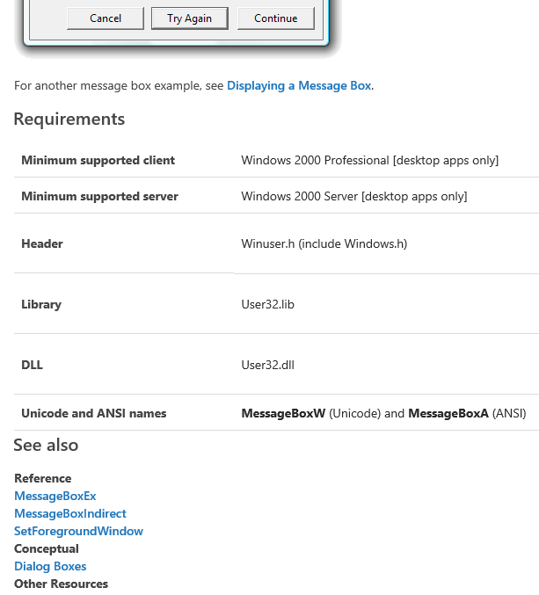The height and width of the screenshot is (595, 539).
Task: Select the Minimum supported client label
Action: [x=98, y=161]
